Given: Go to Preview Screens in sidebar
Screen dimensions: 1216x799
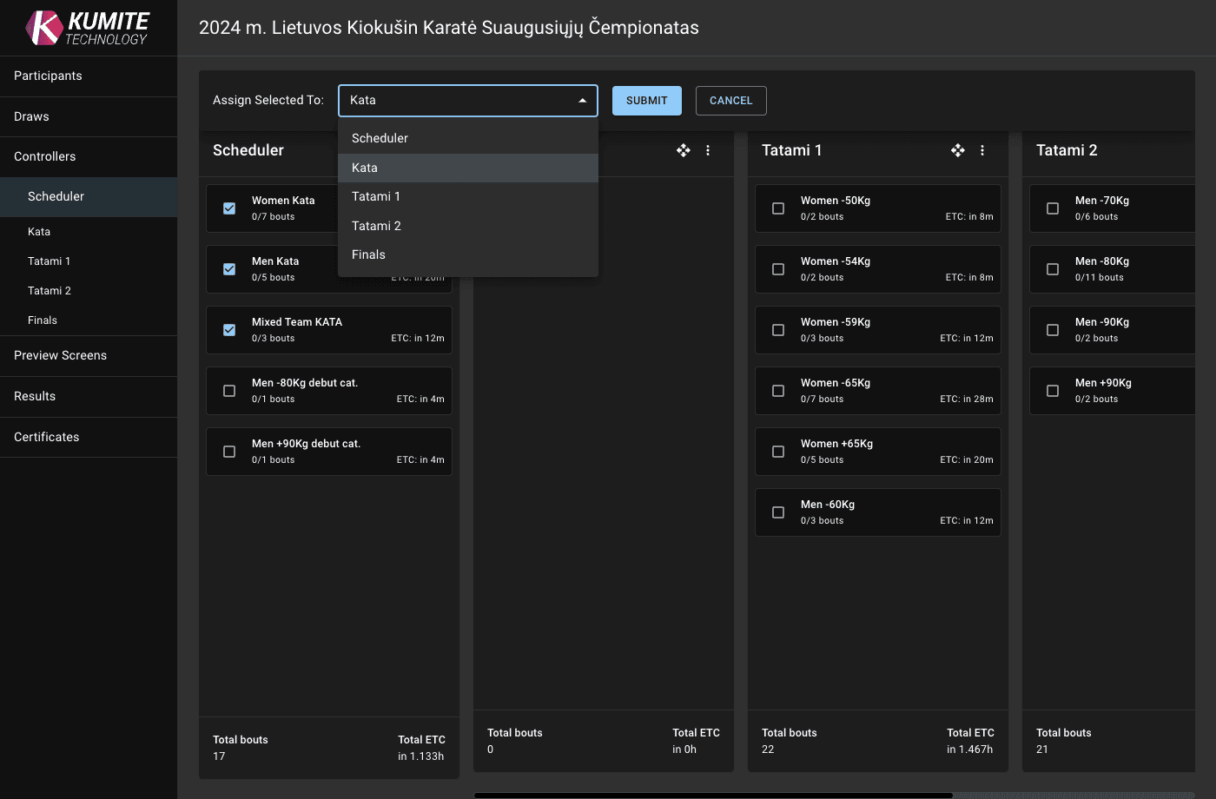Looking at the screenshot, I should tap(60, 355).
